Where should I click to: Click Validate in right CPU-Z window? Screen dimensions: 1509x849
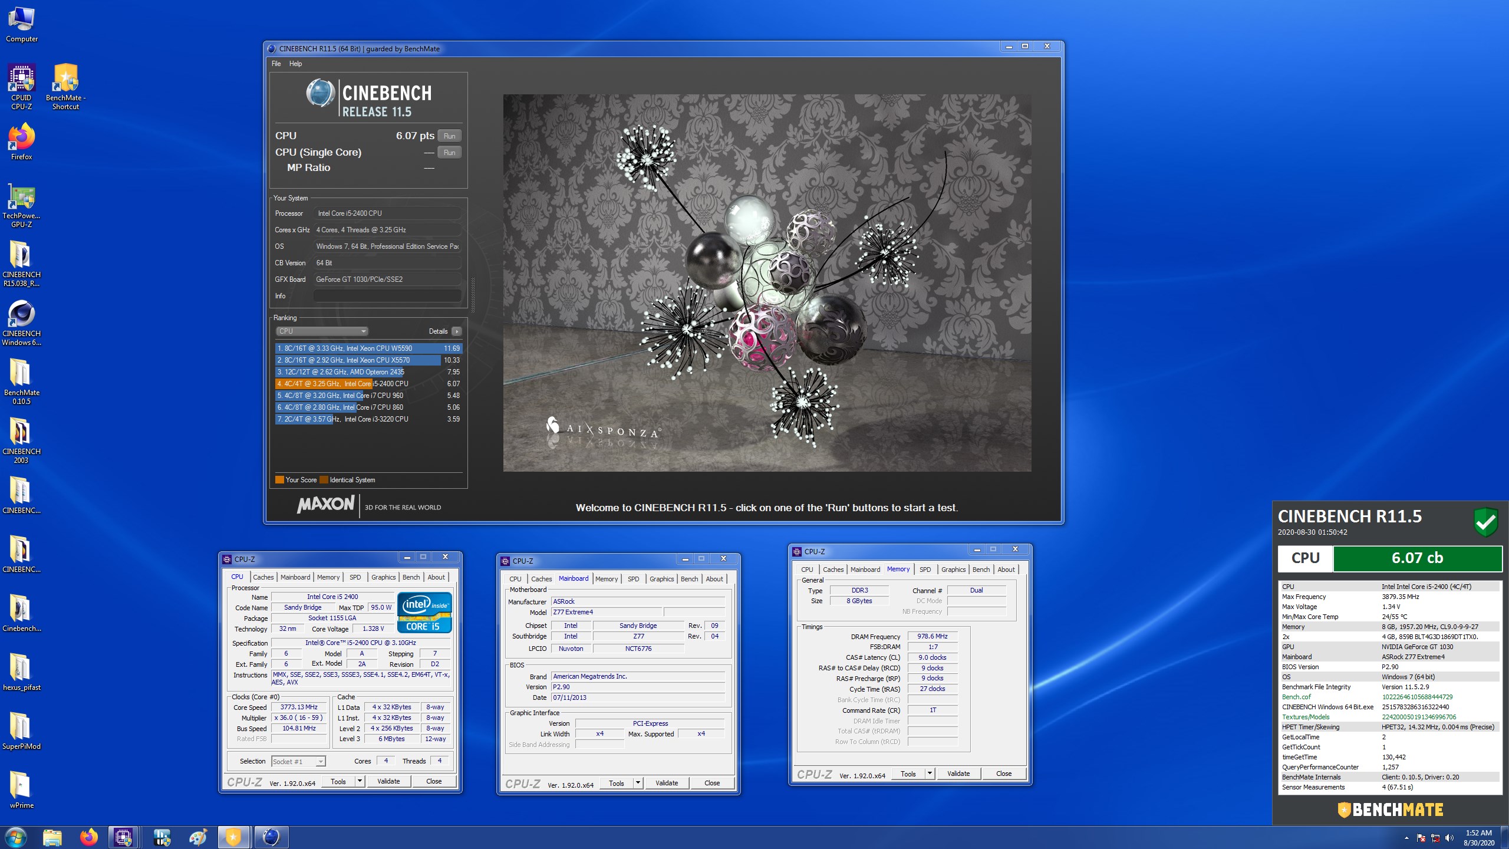click(958, 774)
